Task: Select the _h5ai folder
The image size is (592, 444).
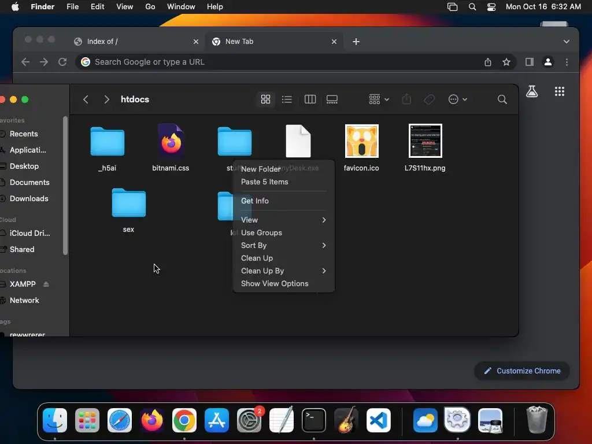Action: point(107,141)
